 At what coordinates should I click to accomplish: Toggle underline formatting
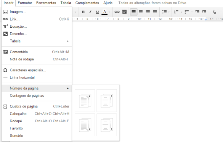click(97, 12)
